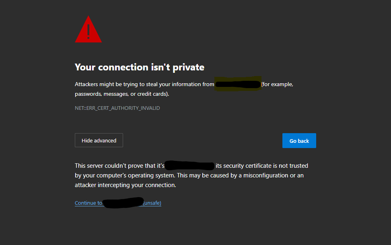This screenshot has width=391, height=245.
Task: Click "by your computer's operating system" text
Action: pyautogui.click(x=125, y=175)
